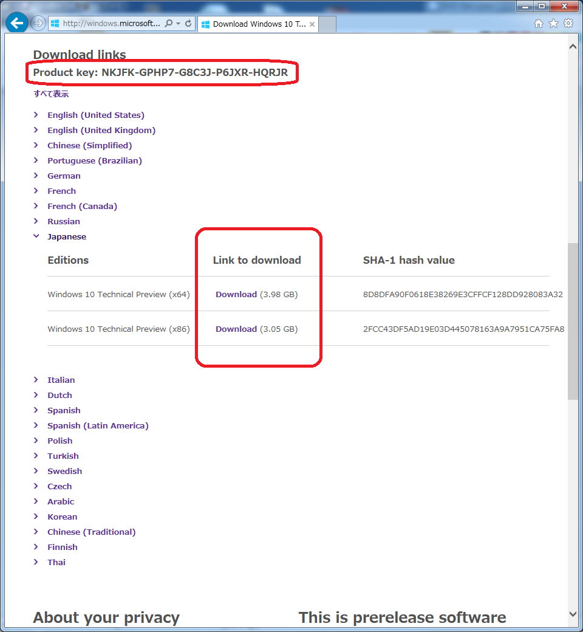Screen dimensions: 583x632
Task: Open the Dutch language link
Action: pyautogui.click(x=60, y=395)
